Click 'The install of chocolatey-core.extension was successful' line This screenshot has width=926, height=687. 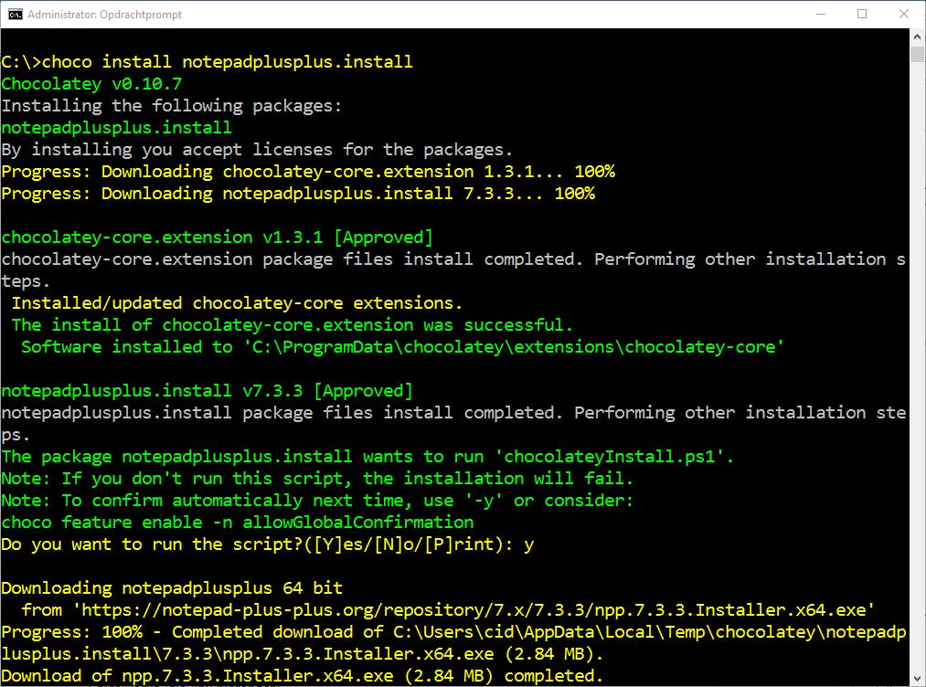(293, 324)
